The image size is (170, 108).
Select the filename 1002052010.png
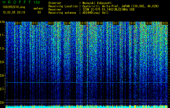click(x=14, y=7)
